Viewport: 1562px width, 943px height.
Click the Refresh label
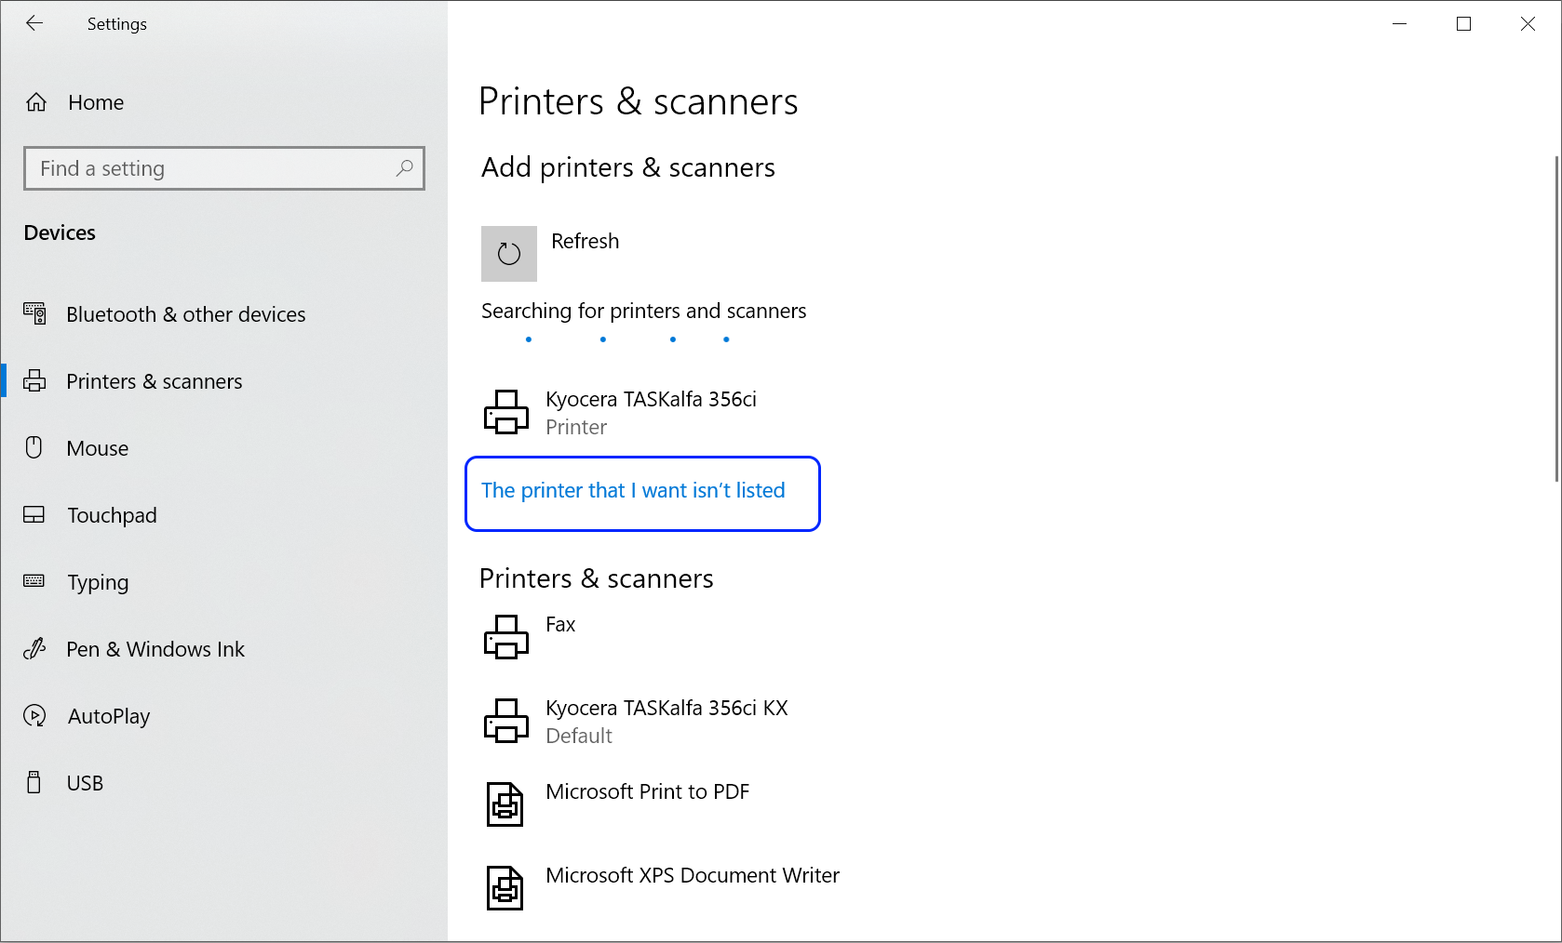point(585,241)
